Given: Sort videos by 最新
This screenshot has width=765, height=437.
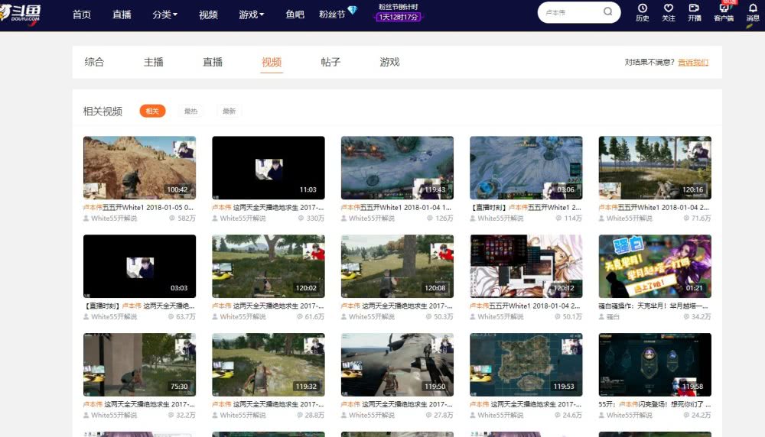Looking at the screenshot, I should pyautogui.click(x=229, y=112).
